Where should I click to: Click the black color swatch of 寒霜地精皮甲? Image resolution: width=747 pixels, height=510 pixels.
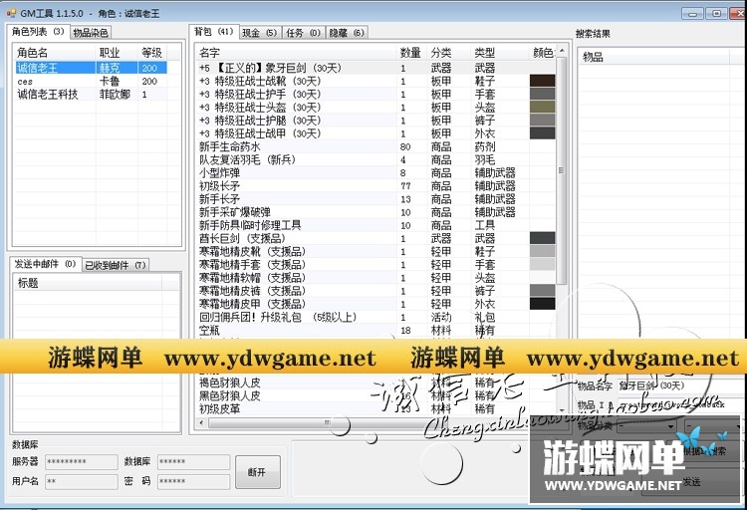[x=542, y=304]
